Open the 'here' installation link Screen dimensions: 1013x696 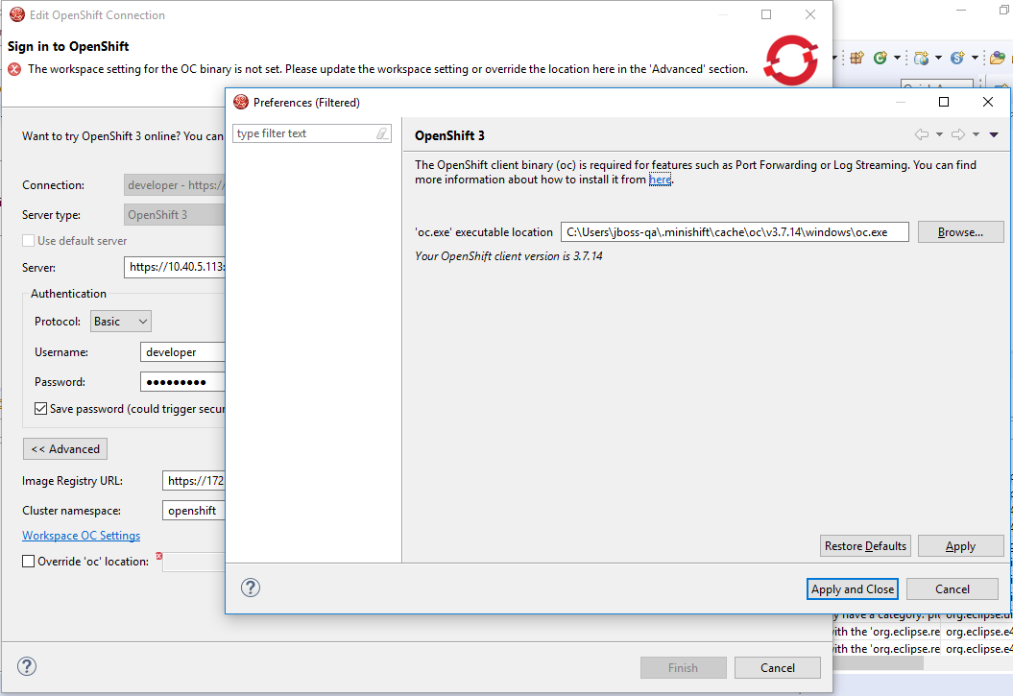(660, 180)
